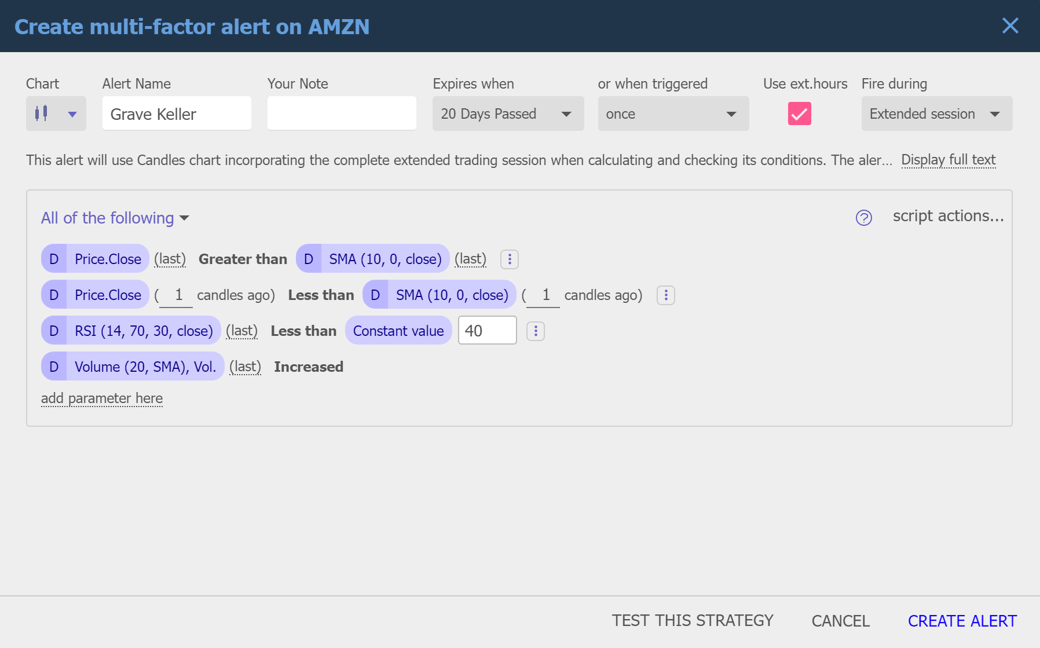Expand the All of the following condition dropdown

[115, 218]
